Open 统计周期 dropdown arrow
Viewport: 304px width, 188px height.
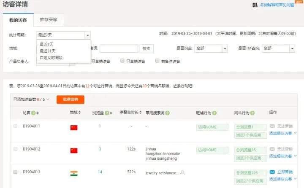tap(88, 35)
